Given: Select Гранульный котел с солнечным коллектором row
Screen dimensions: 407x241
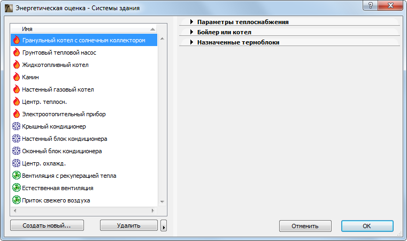Looking at the screenshot, I should tap(84, 40).
